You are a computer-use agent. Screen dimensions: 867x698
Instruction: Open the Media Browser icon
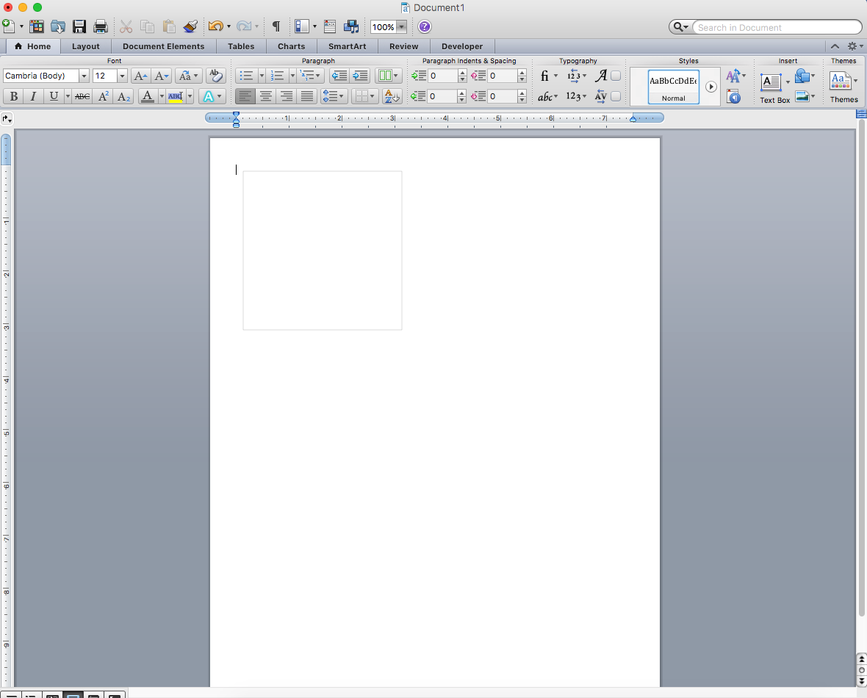pos(351,26)
